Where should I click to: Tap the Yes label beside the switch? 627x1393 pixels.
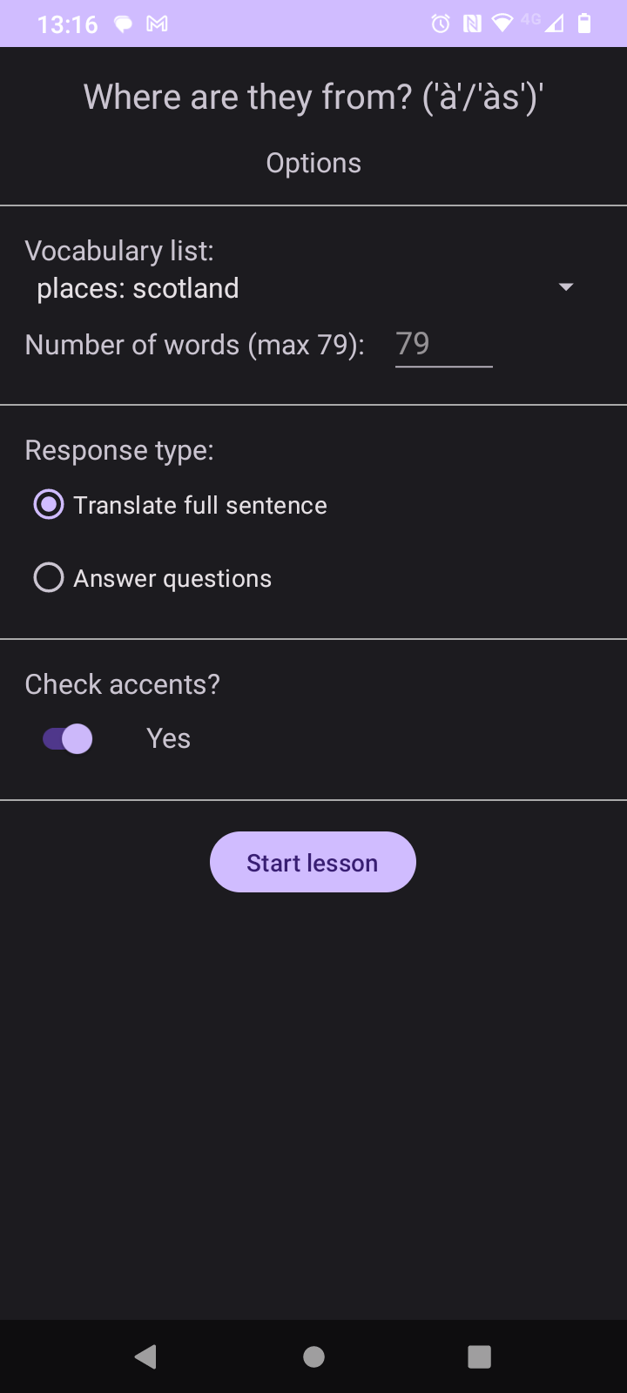click(x=168, y=738)
